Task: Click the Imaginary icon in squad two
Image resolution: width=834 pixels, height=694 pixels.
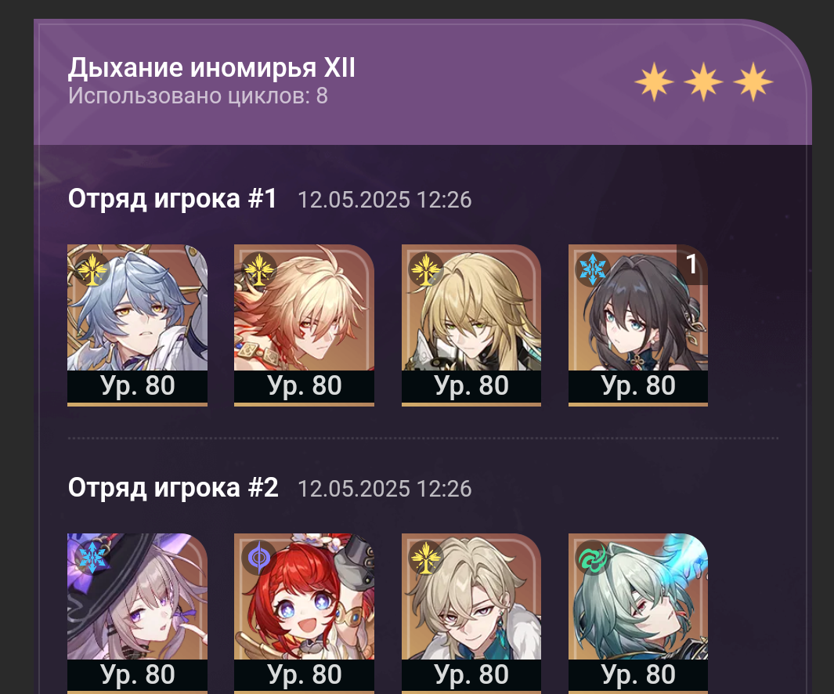Action: pyautogui.click(x=426, y=558)
